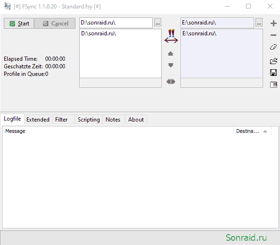The height and width of the screenshot is (245, 280).
Task: Start the synchronization with the Start button
Action: tap(19, 24)
